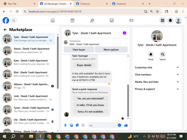Expand the Chat members section

pyautogui.click(x=157, y=75)
